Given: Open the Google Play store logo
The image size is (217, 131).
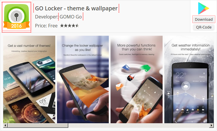Looking at the screenshot, I should point(204,8).
